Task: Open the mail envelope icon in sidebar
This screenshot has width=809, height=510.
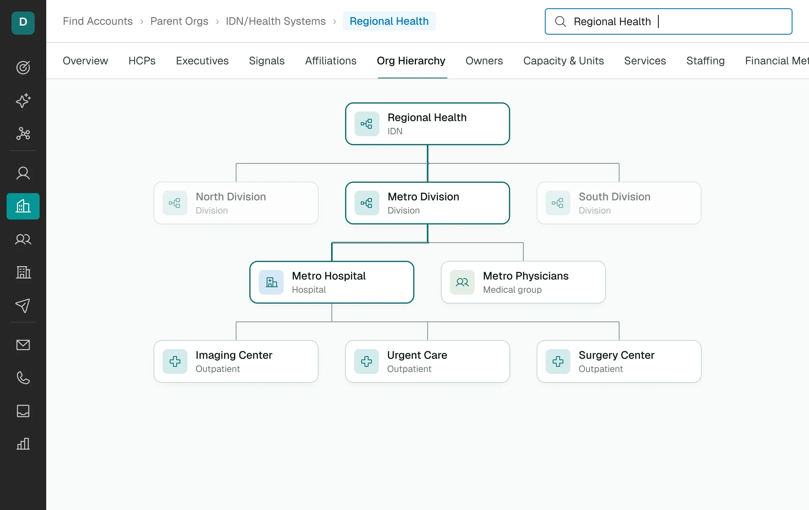Action: [x=23, y=345]
